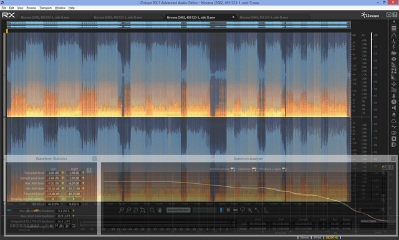This screenshot has height=240, width=399.
Task: Select Initial State in the Undo history
Action: (368, 221)
